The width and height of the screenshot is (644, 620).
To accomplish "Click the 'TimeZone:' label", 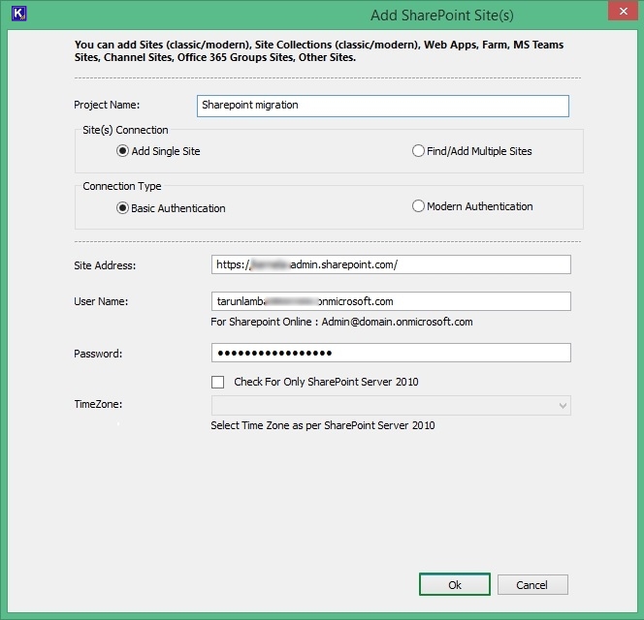I will 98,404.
